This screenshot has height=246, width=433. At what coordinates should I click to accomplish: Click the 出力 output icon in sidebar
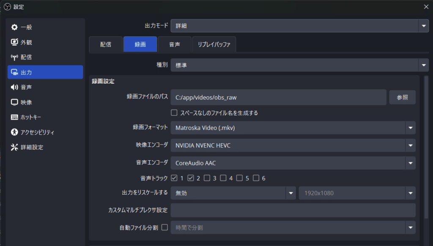click(x=14, y=72)
